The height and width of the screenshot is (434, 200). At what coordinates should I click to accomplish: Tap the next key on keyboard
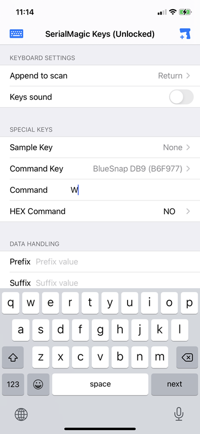[x=175, y=384]
